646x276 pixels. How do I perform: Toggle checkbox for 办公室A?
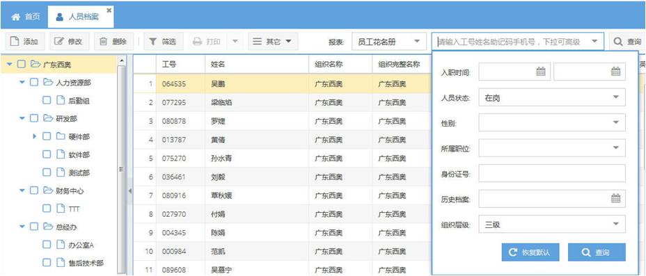pos(47,245)
